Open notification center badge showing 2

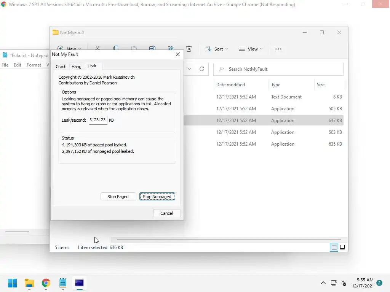(x=379, y=283)
